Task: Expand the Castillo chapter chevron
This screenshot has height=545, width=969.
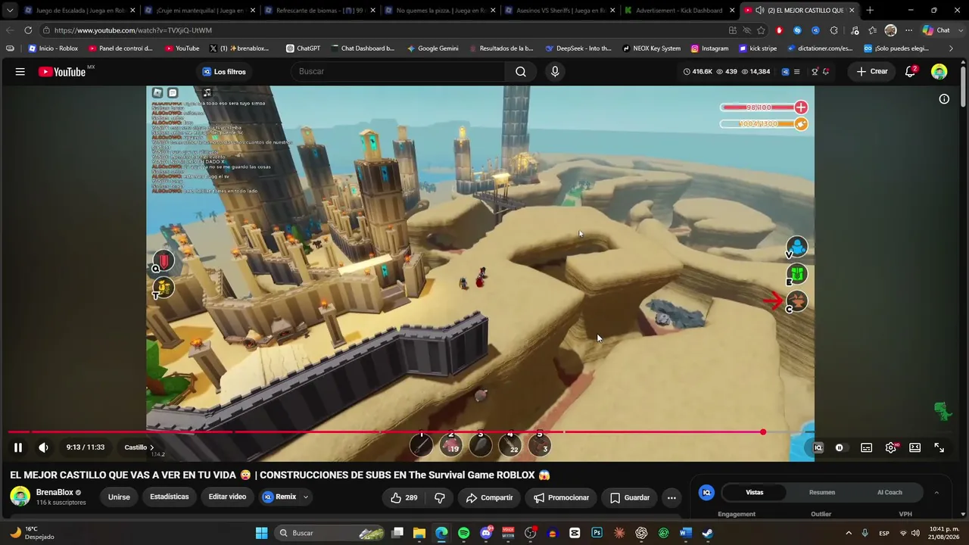Action: [151, 447]
